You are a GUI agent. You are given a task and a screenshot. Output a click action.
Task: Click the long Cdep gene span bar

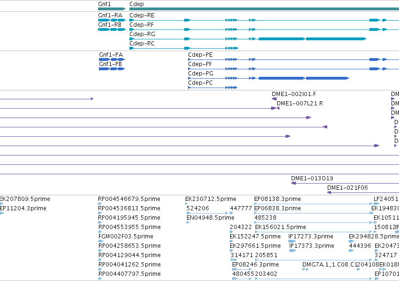(264, 9)
